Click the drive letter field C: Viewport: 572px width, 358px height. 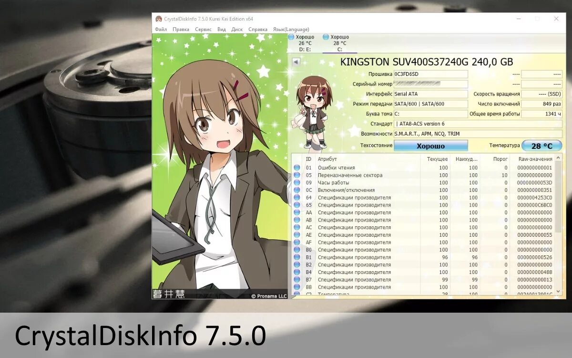click(431, 114)
